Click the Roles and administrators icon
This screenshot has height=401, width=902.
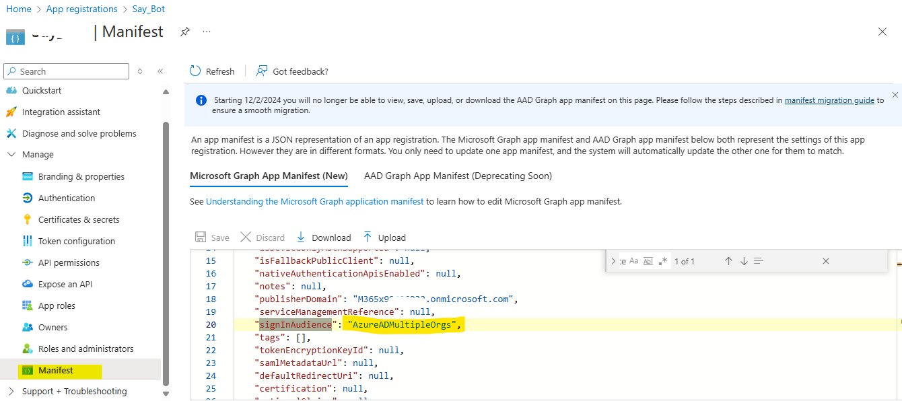(28, 349)
